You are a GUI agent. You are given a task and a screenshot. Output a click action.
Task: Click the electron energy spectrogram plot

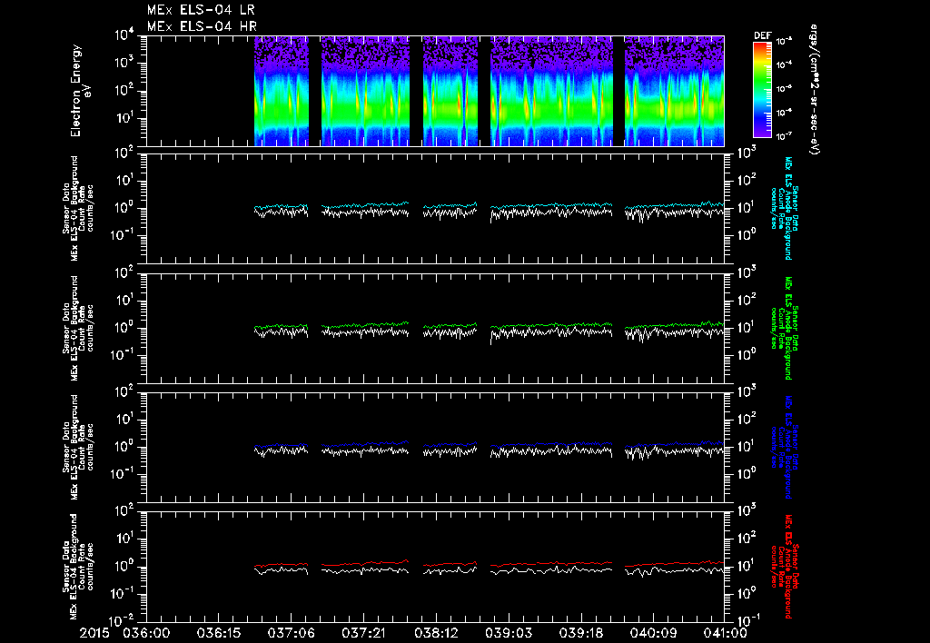pyautogui.click(x=435, y=91)
